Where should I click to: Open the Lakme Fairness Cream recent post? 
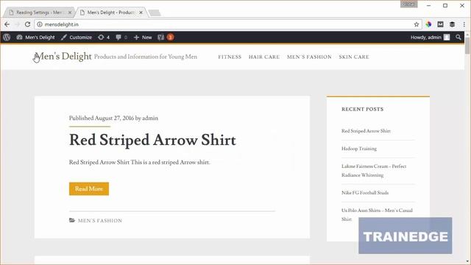pyautogui.click(x=374, y=171)
